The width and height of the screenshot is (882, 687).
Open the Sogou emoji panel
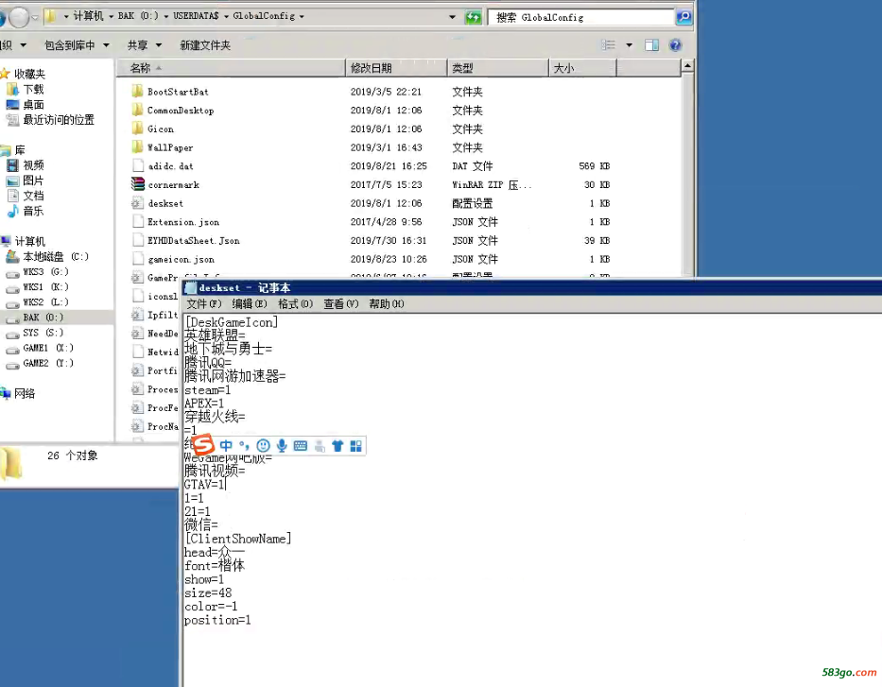point(263,446)
